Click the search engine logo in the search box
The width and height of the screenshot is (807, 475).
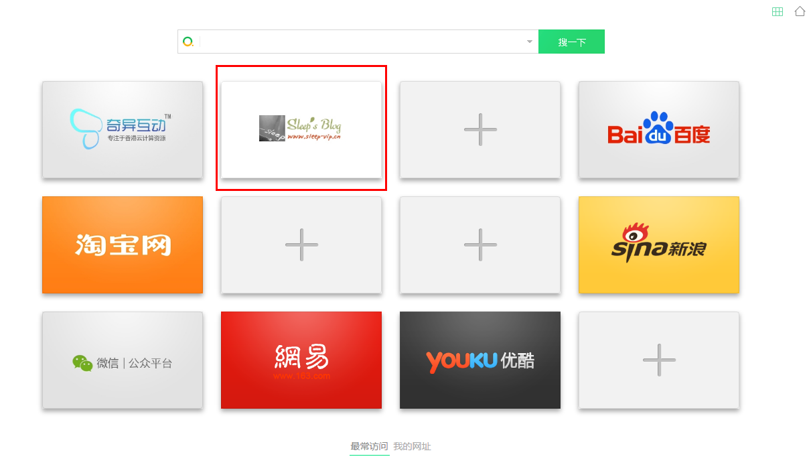pos(188,42)
